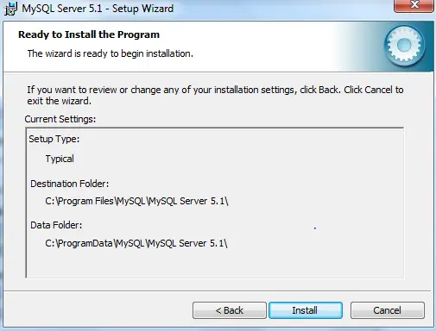Go back with the < Back button
The height and width of the screenshot is (331, 436).
[x=230, y=310]
